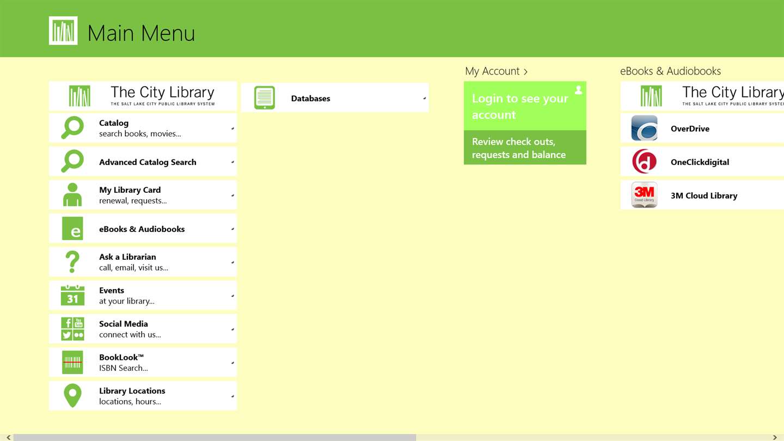The image size is (784, 441).
Task: Click the arrow on My Library Card tile
Action: [232, 195]
